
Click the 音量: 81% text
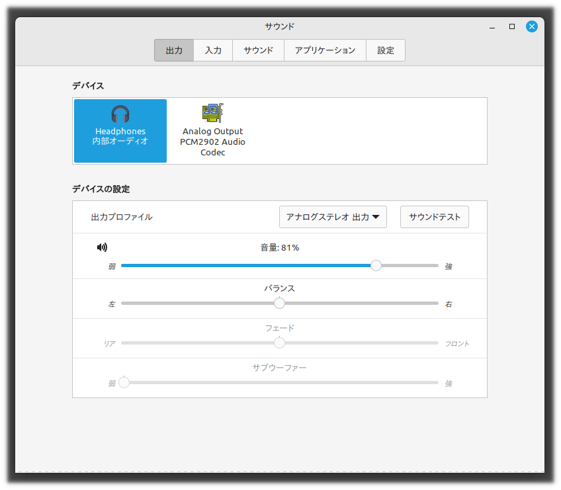coord(279,247)
